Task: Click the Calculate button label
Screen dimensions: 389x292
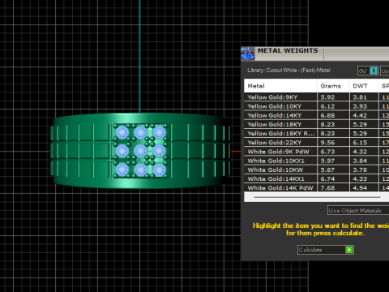Action: point(310,250)
